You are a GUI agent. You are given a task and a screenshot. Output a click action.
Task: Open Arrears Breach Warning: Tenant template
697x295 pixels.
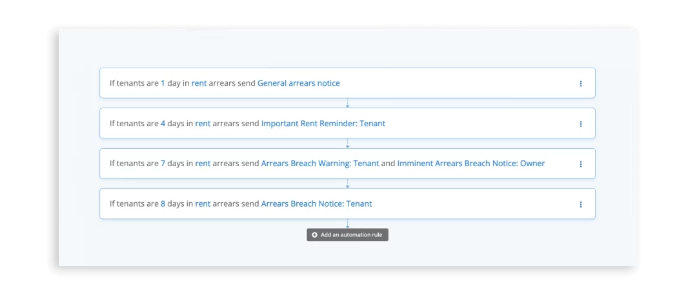tap(320, 163)
